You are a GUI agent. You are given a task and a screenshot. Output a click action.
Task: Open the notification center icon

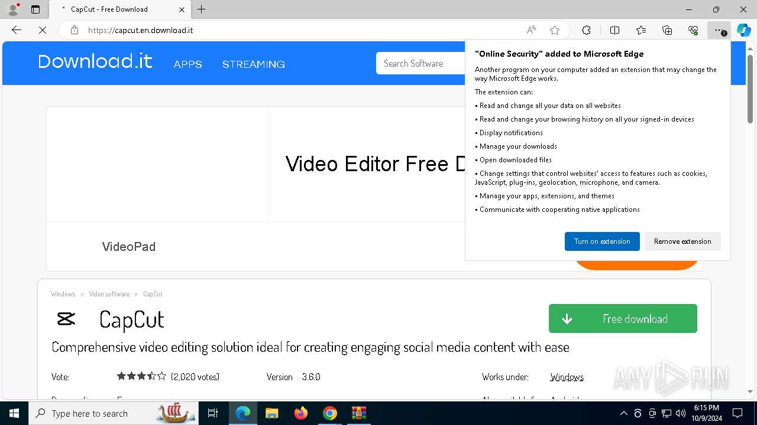[737, 413]
